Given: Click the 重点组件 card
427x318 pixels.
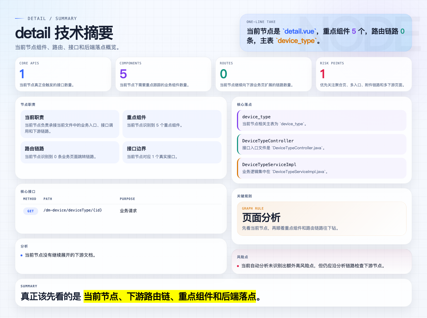Looking at the screenshot, I should 172,124.
